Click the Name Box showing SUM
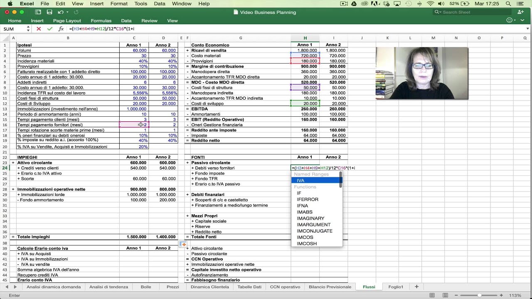This screenshot has height=299, width=532. [x=14, y=29]
